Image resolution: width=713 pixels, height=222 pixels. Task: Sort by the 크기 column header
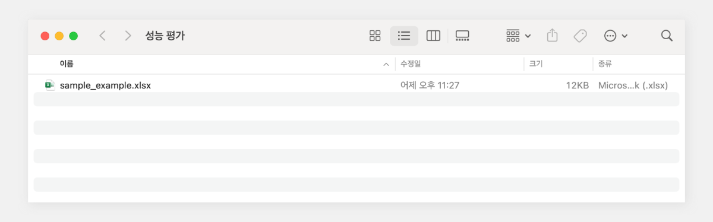coord(536,64)
